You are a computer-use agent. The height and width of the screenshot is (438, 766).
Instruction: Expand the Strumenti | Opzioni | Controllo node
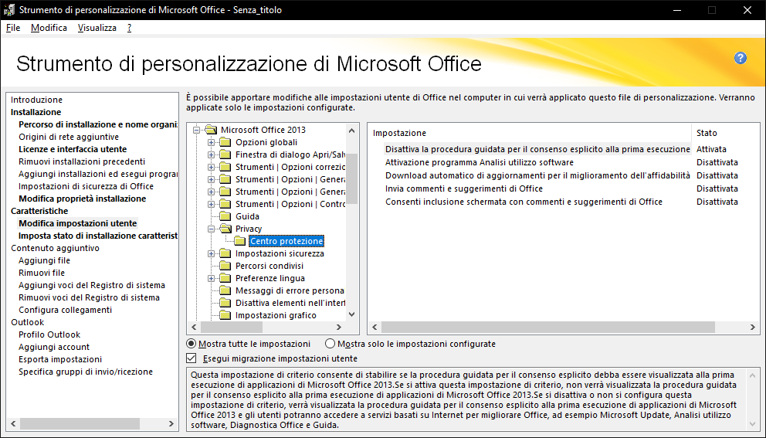(211, 204)
